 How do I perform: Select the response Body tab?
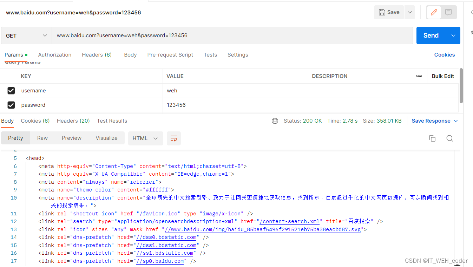click(7, 121)
